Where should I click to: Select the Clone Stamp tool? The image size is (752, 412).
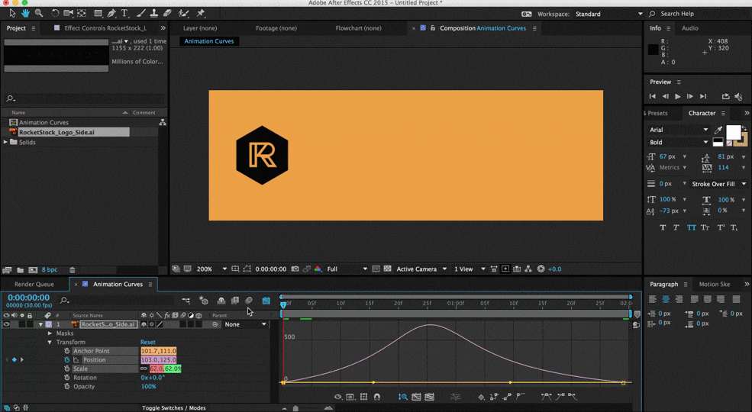point(154,14)
